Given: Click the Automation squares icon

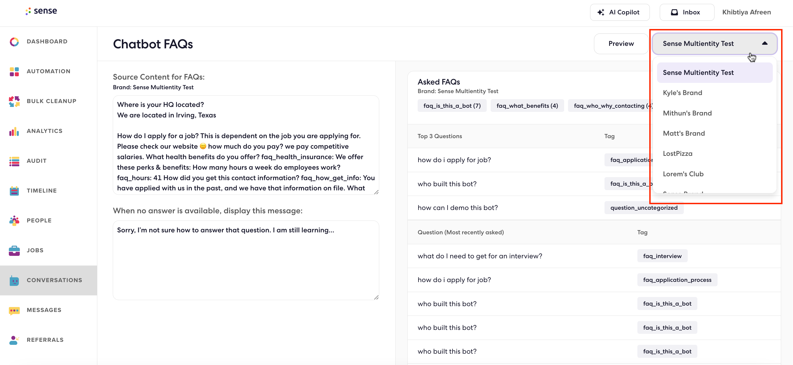Looking at the screenshot, I should 14,71.
